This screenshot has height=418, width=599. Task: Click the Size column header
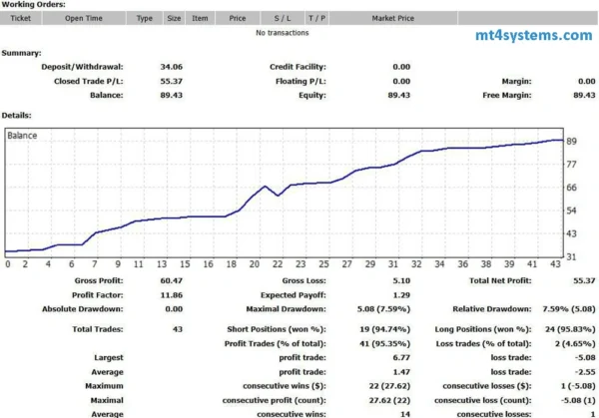(174, 18)
